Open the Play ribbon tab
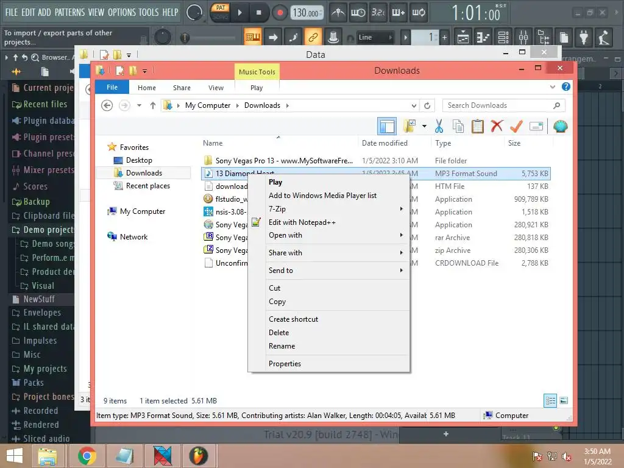 [257, 88]
